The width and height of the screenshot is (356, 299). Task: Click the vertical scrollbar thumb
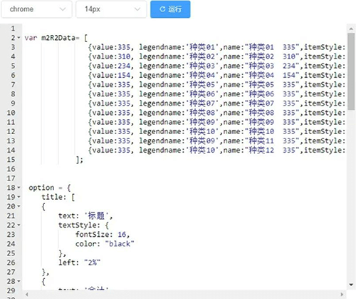[351, 71]
